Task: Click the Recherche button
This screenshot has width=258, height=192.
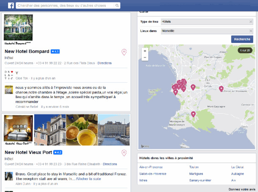Action: point(242,39)
